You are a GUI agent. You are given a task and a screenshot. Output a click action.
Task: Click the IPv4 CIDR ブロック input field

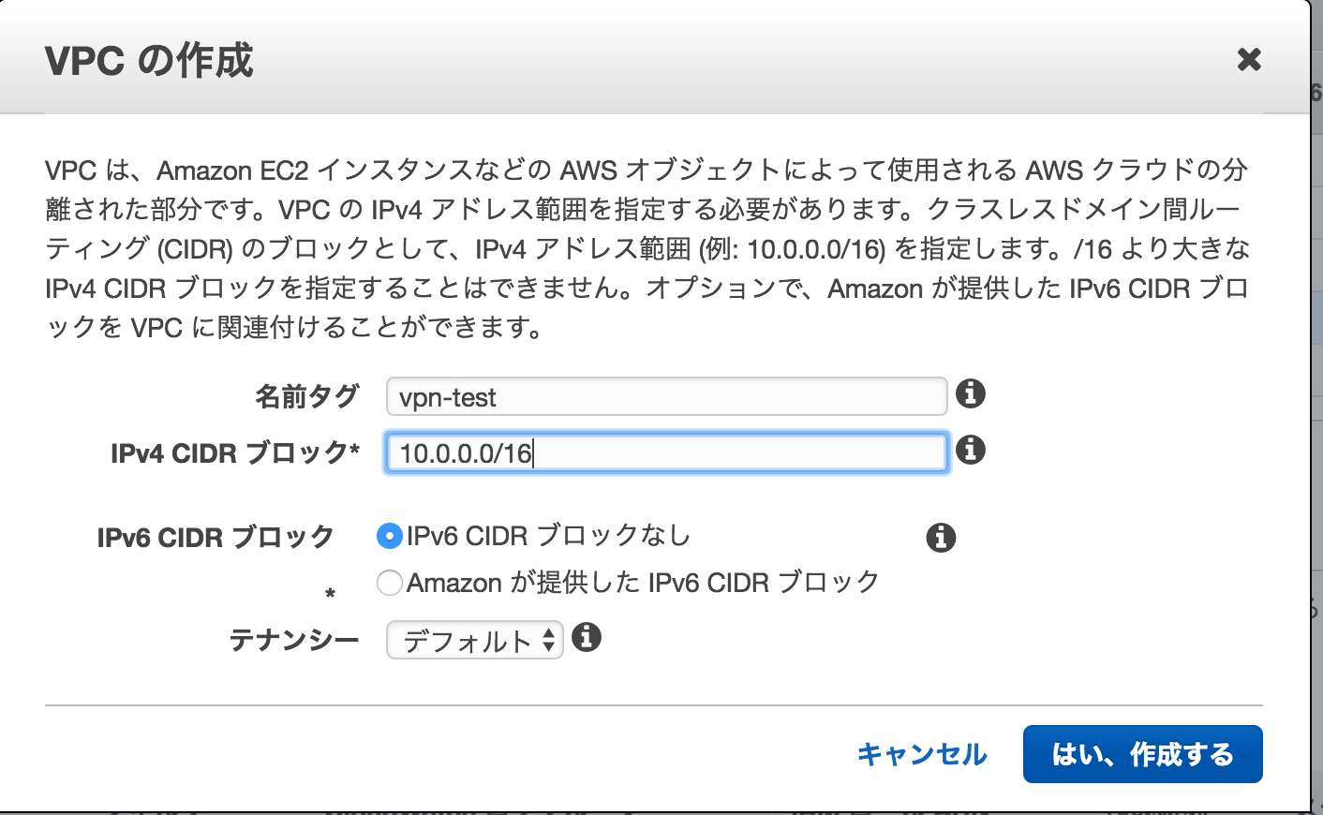click(x=667, y=452)
